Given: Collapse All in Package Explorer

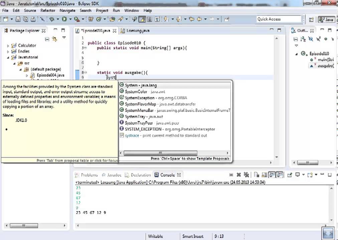Looking at the screenshot, I should coord(47,39).
